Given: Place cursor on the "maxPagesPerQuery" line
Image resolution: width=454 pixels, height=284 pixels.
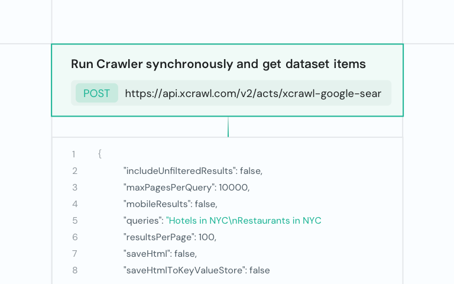Looking at the screenshot, I should pyautogui.click(x=186, y=188).
